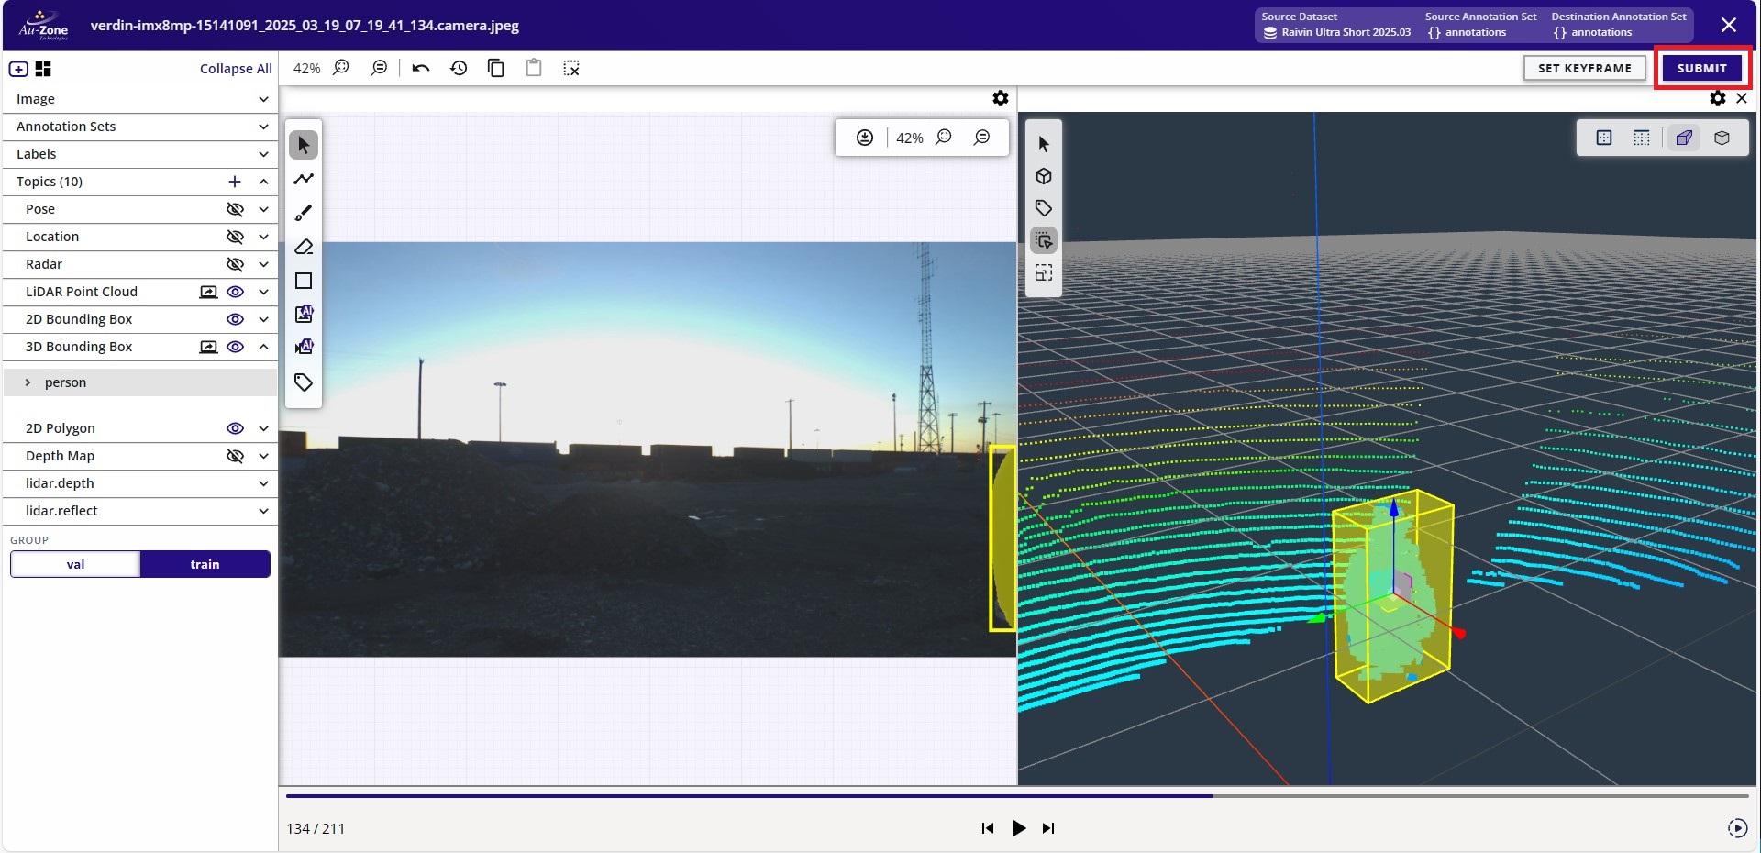The image size is (1761, 853).
Task: Play the frame sequence
Action: coord(1018,828)
